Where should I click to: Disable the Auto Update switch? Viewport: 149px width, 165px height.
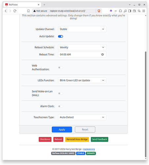60,36
